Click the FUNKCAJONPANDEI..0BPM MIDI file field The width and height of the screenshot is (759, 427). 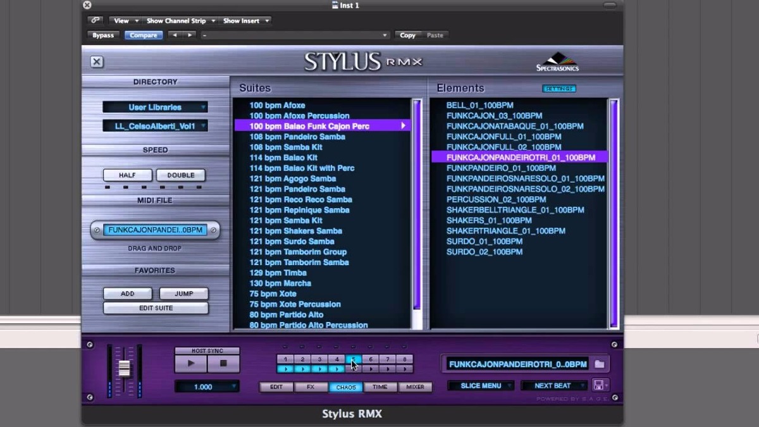tap(155, 230)
